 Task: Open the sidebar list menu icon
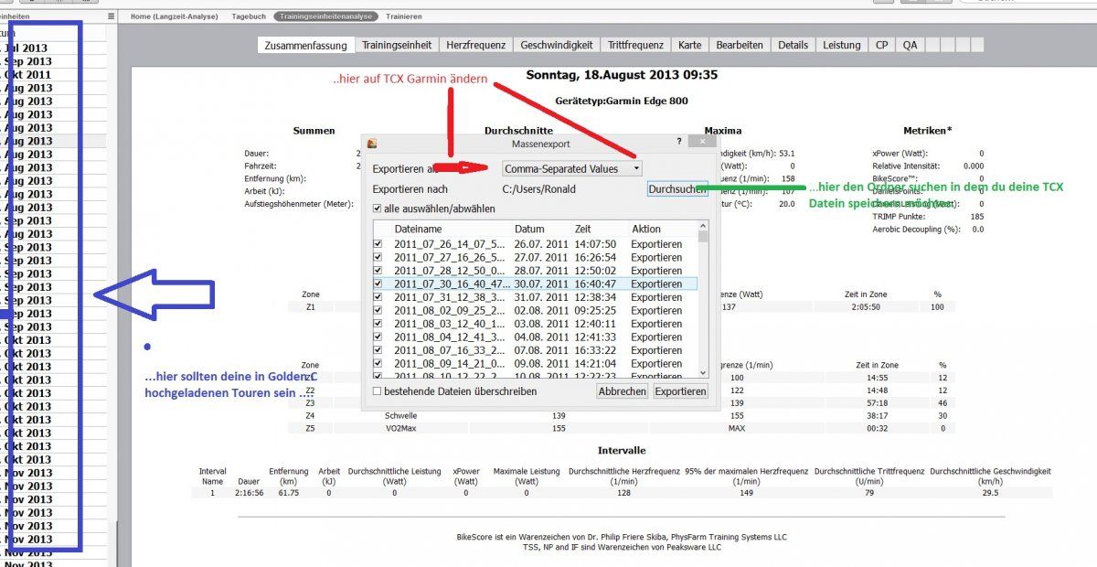(111, 16)
